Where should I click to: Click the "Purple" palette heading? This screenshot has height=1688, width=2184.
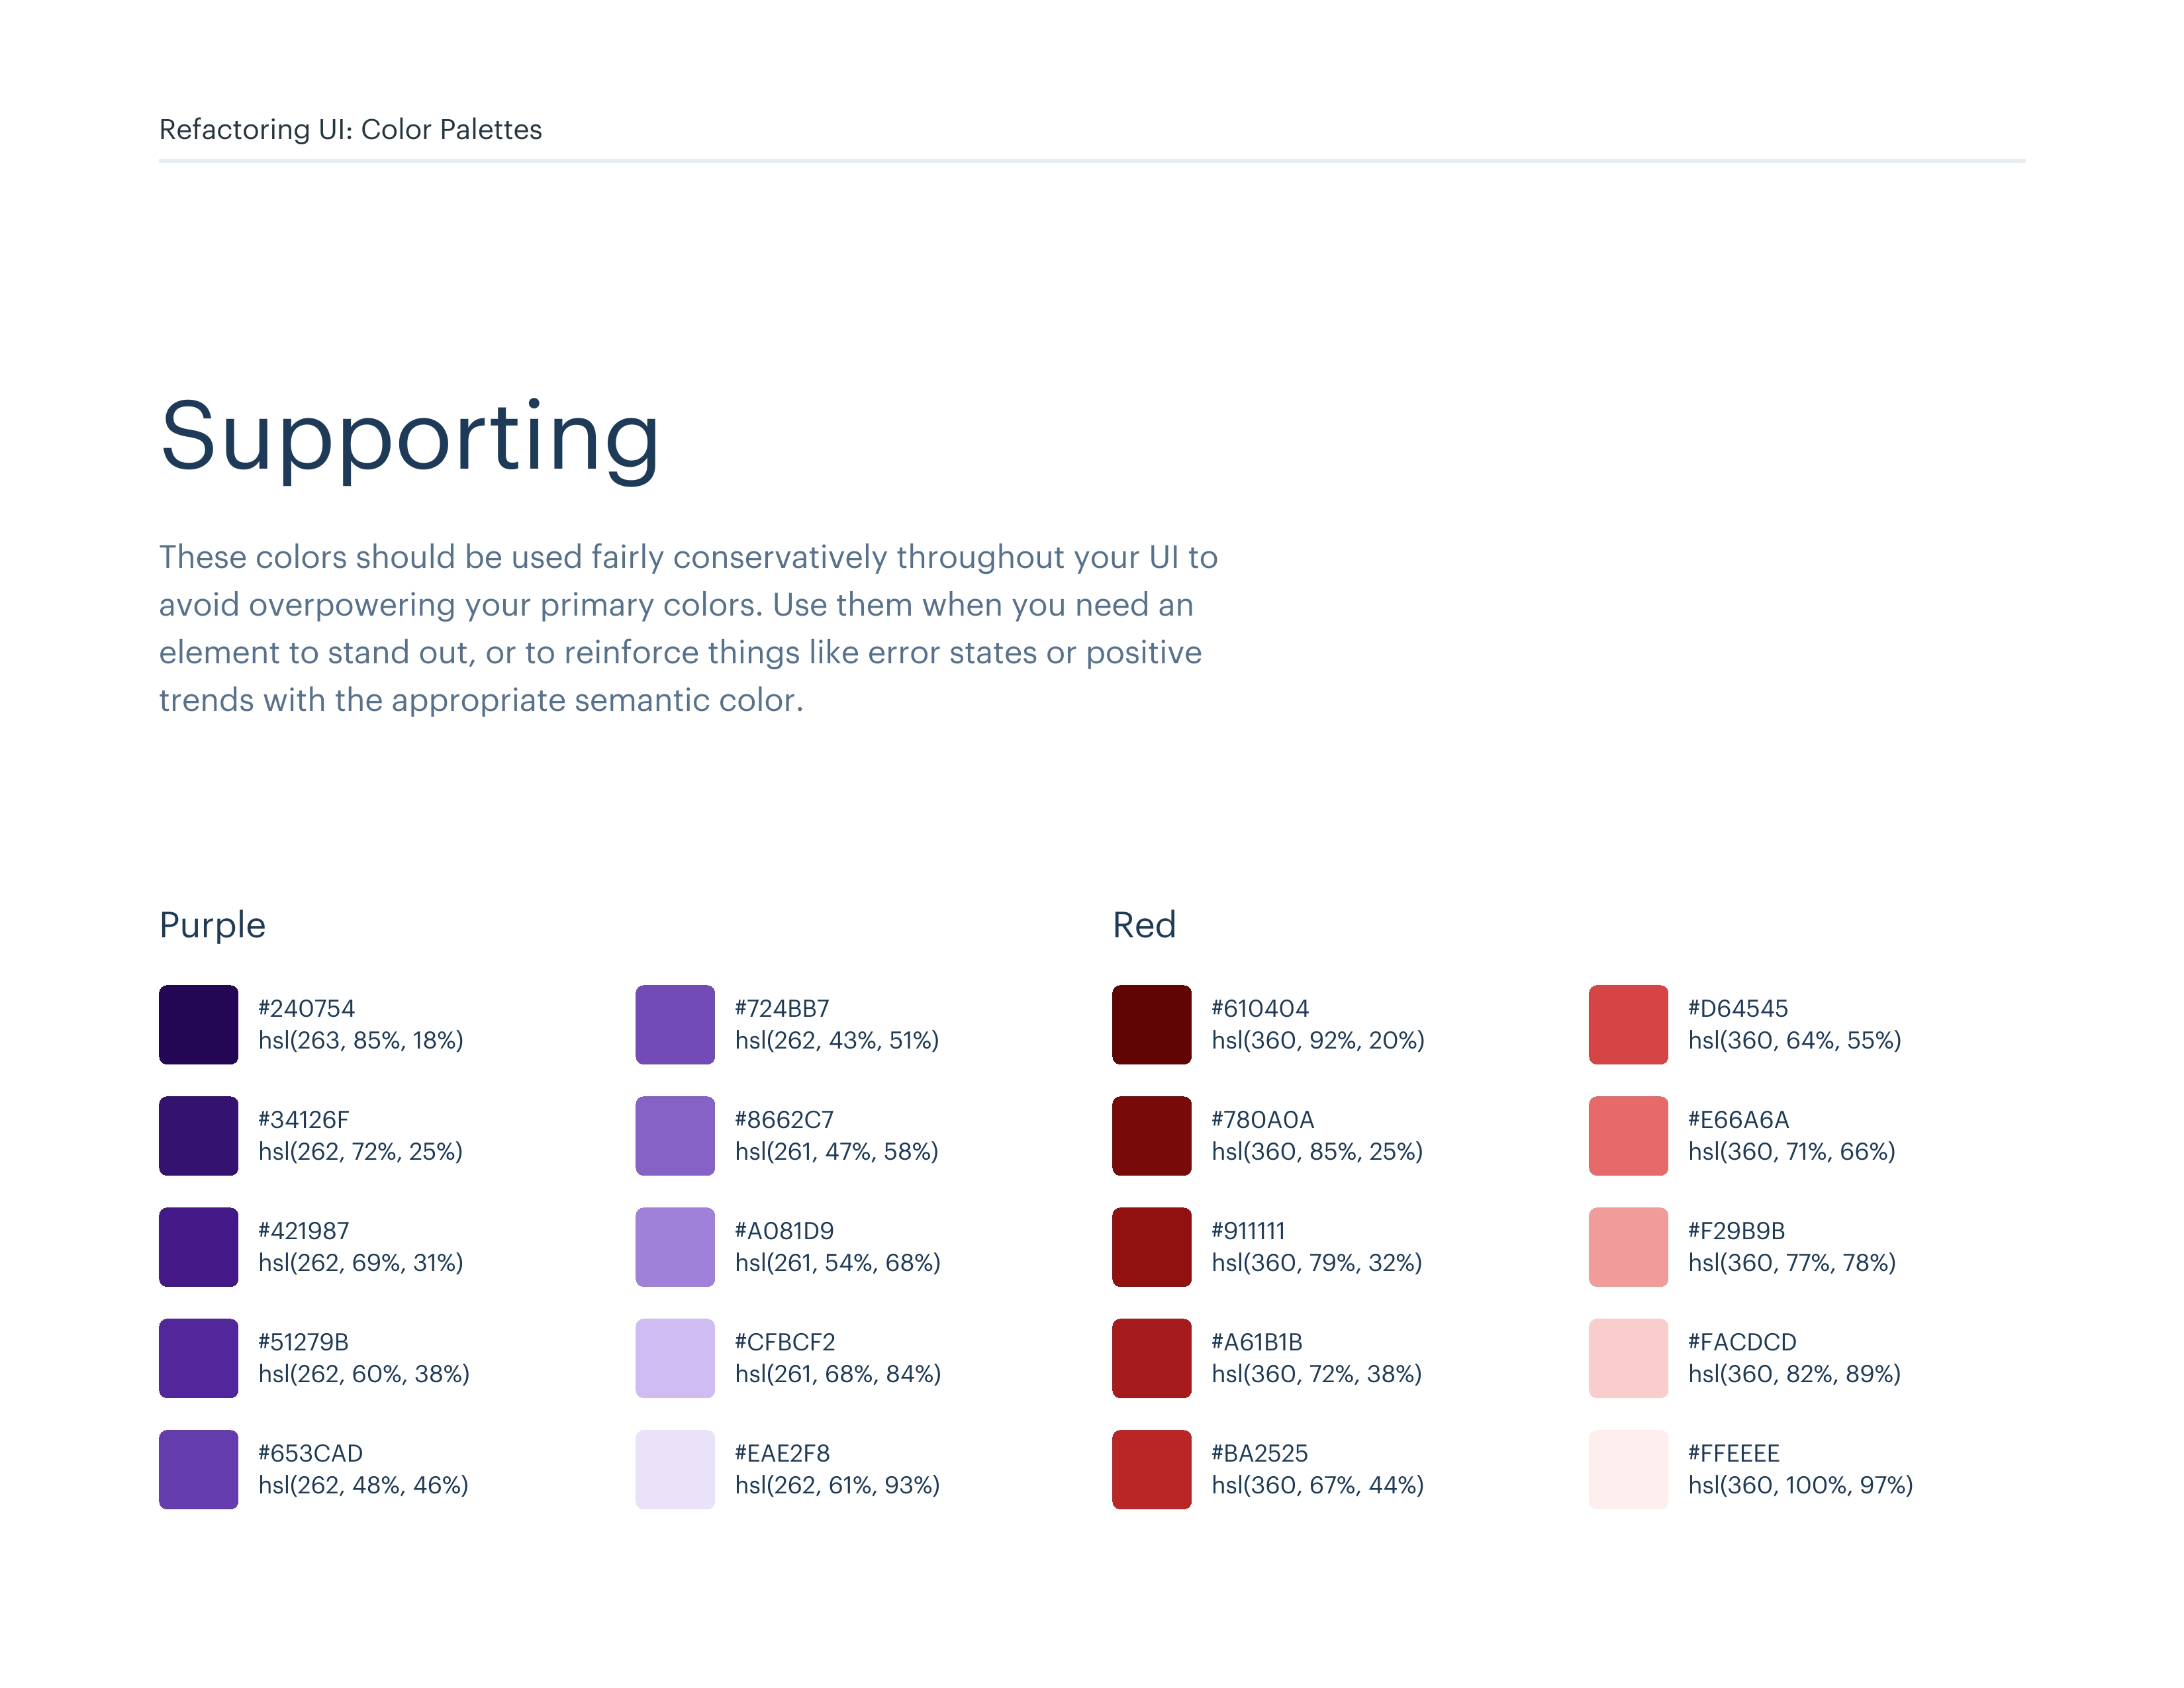(x=212, y=925)
